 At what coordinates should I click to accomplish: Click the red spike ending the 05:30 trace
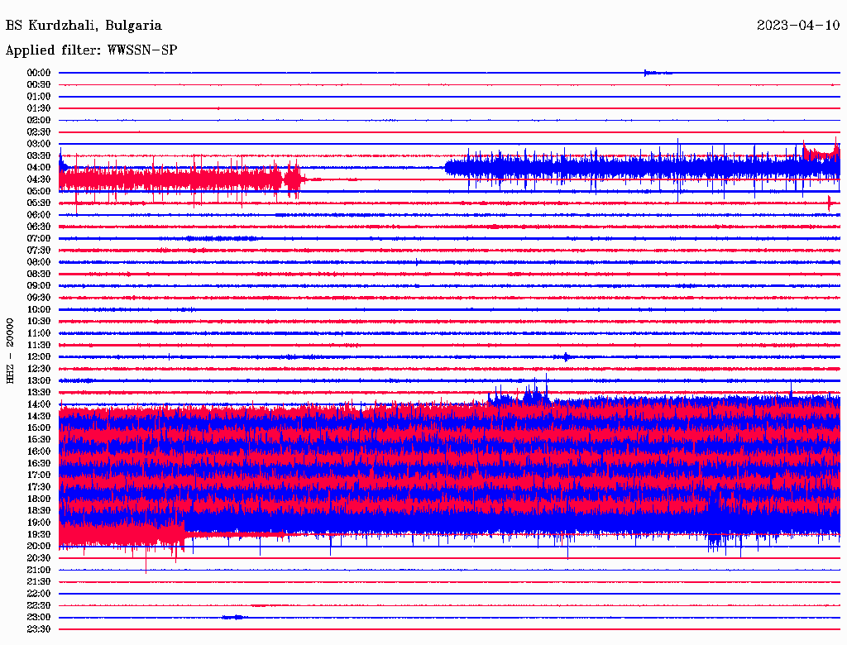(829, 203)
